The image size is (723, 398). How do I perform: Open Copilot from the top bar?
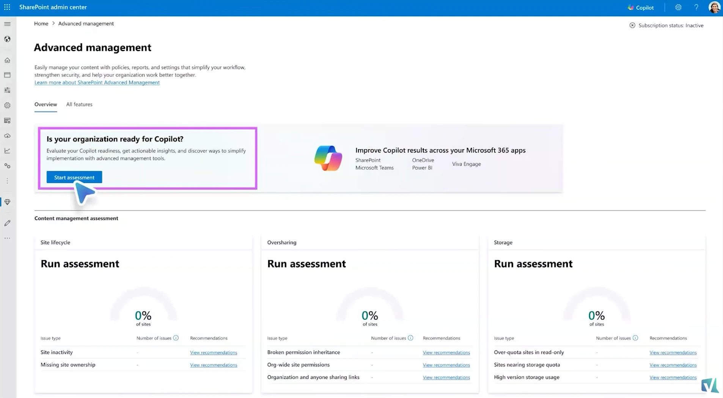pyautogui.click(x=641, y=8)
